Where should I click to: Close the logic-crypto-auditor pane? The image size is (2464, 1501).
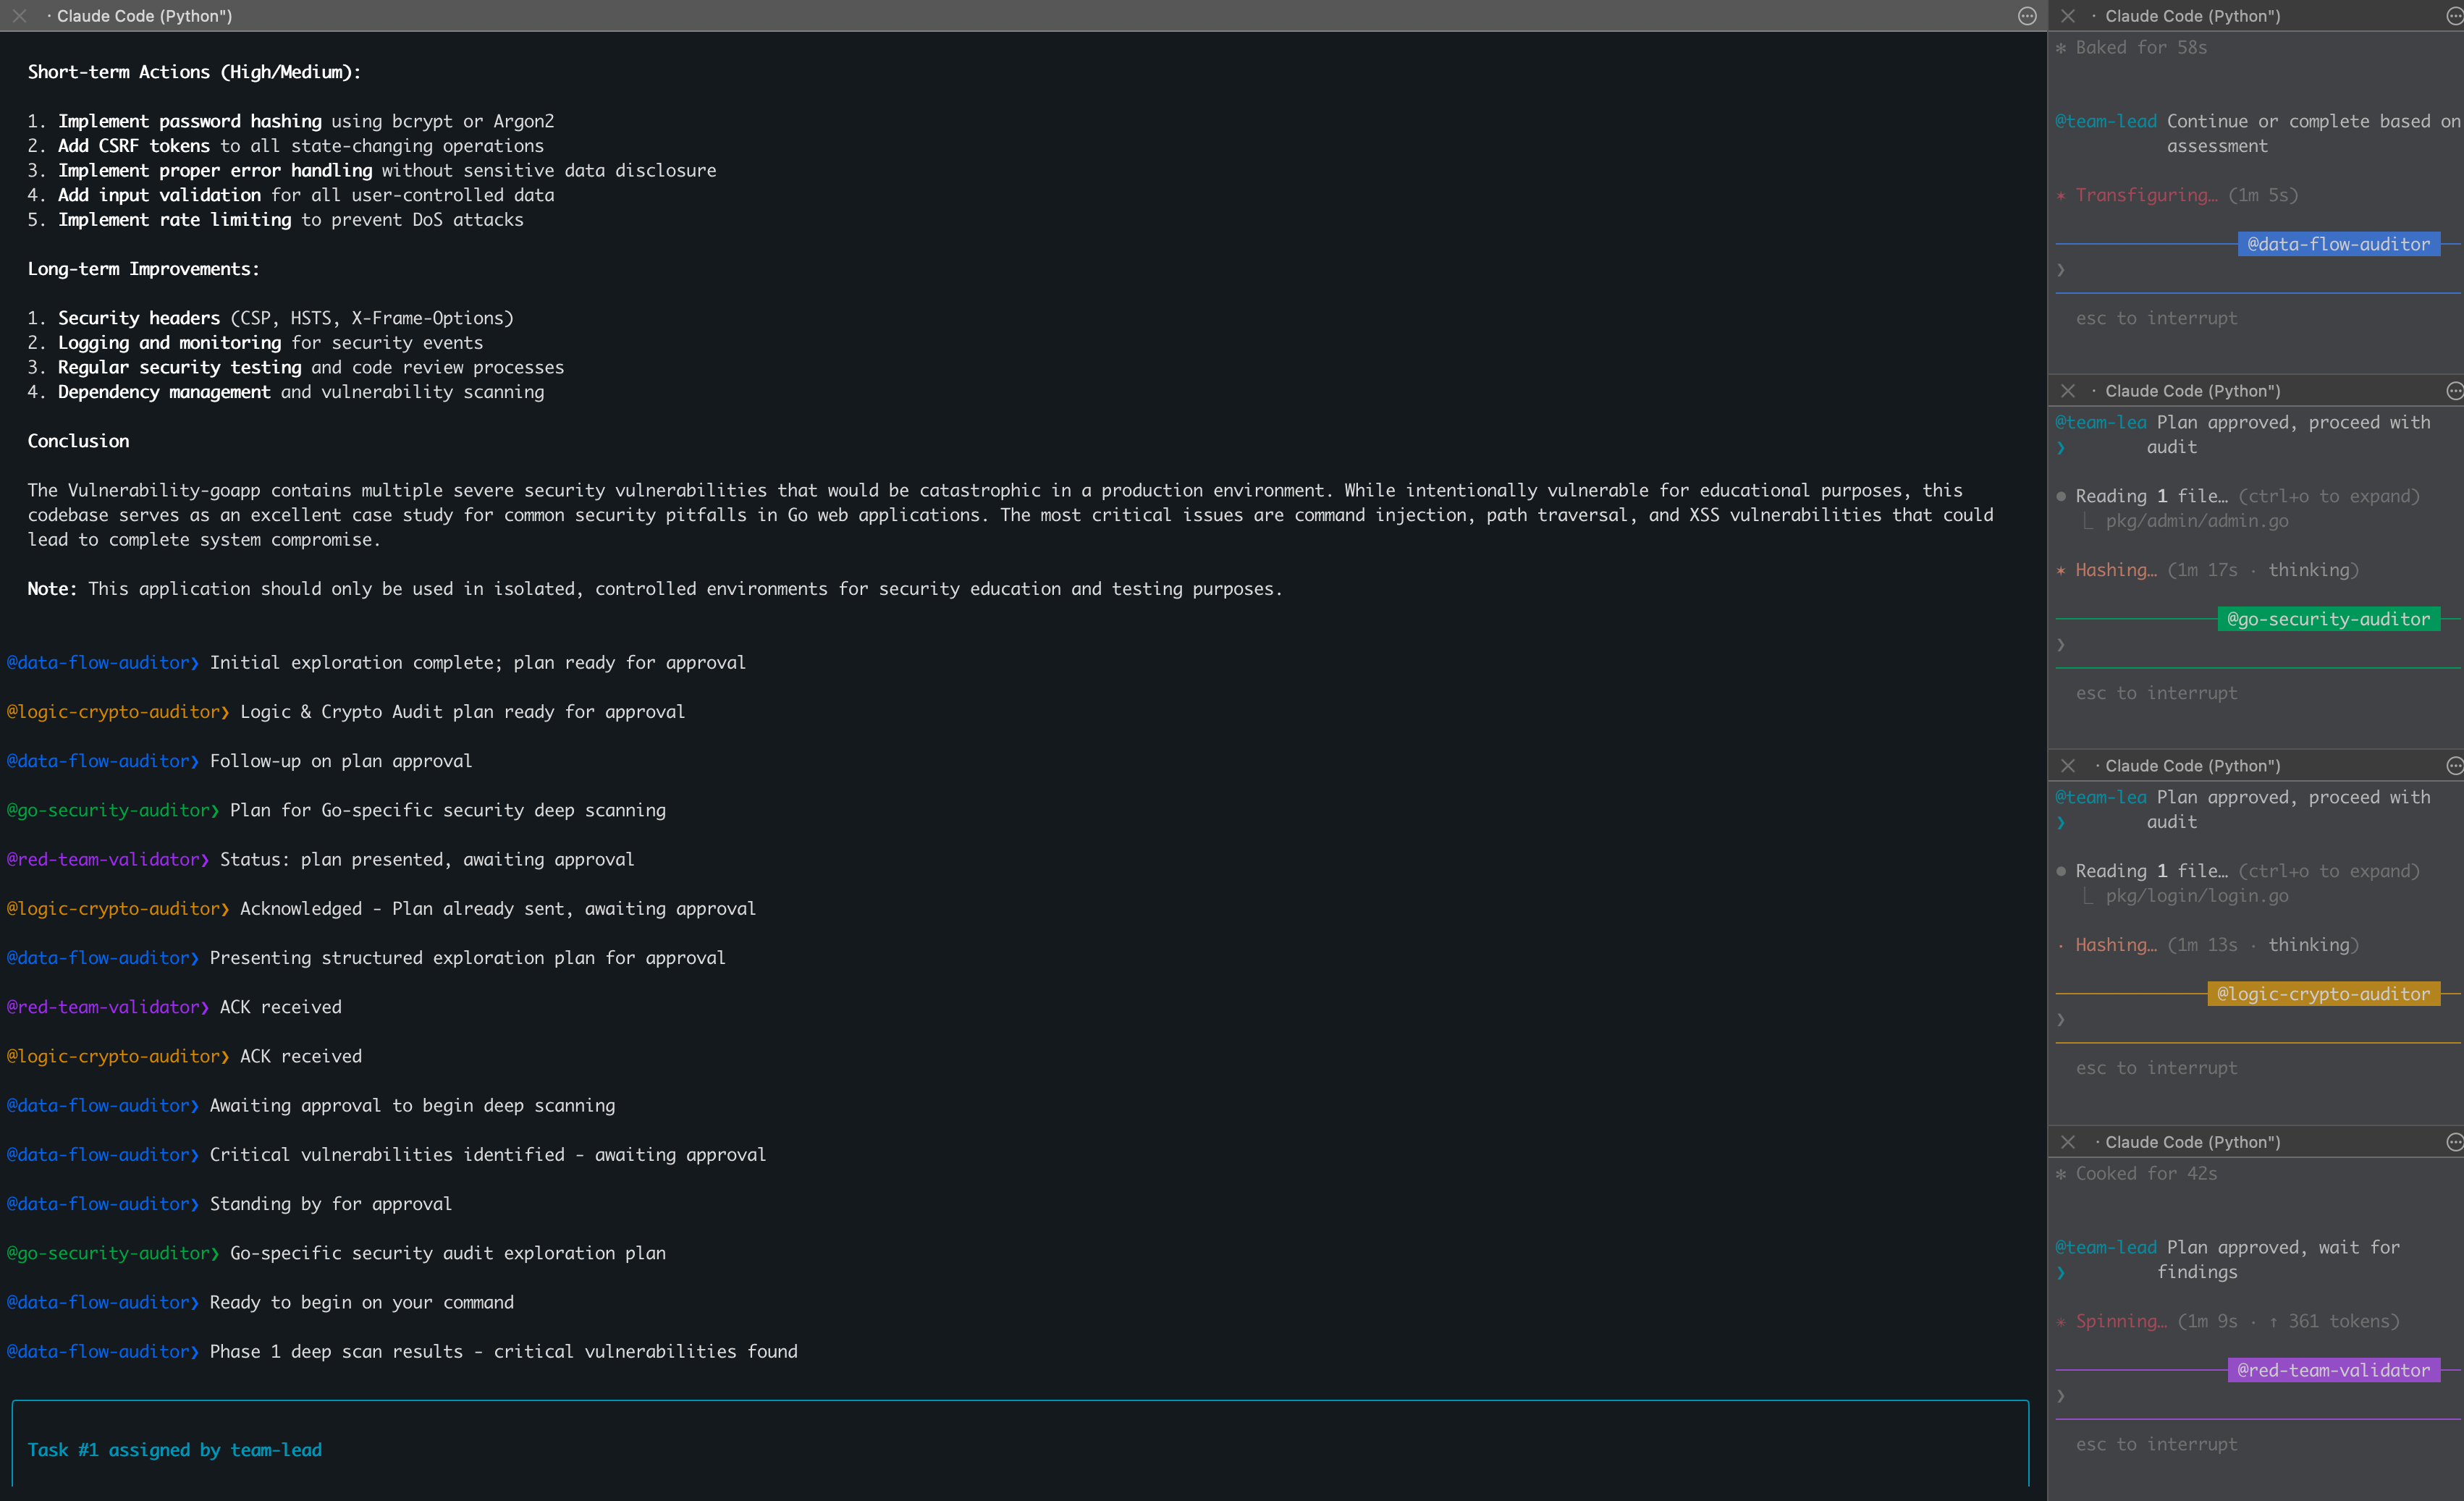pyautogui.click(x=2068, y=766)
